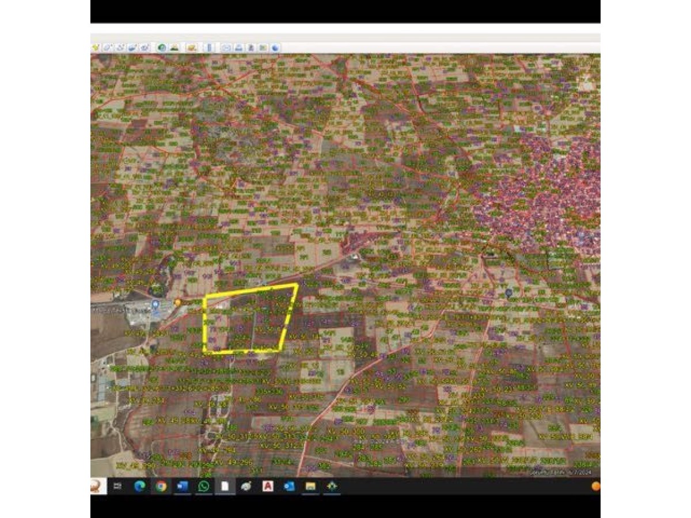Print the current map view
The height and width of the screenshot is (518, 691).
239,48
